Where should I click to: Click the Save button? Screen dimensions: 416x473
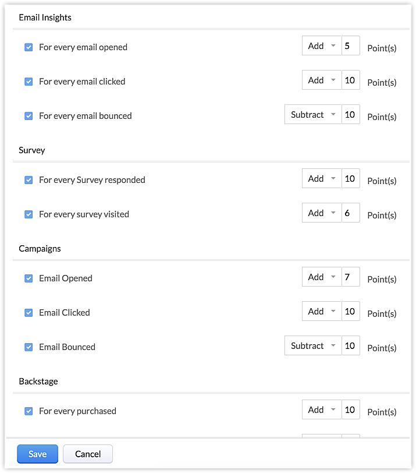click(37, 454)
